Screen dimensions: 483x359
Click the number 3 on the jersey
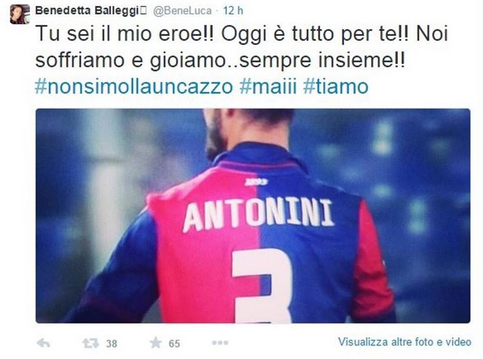(262, 286)
